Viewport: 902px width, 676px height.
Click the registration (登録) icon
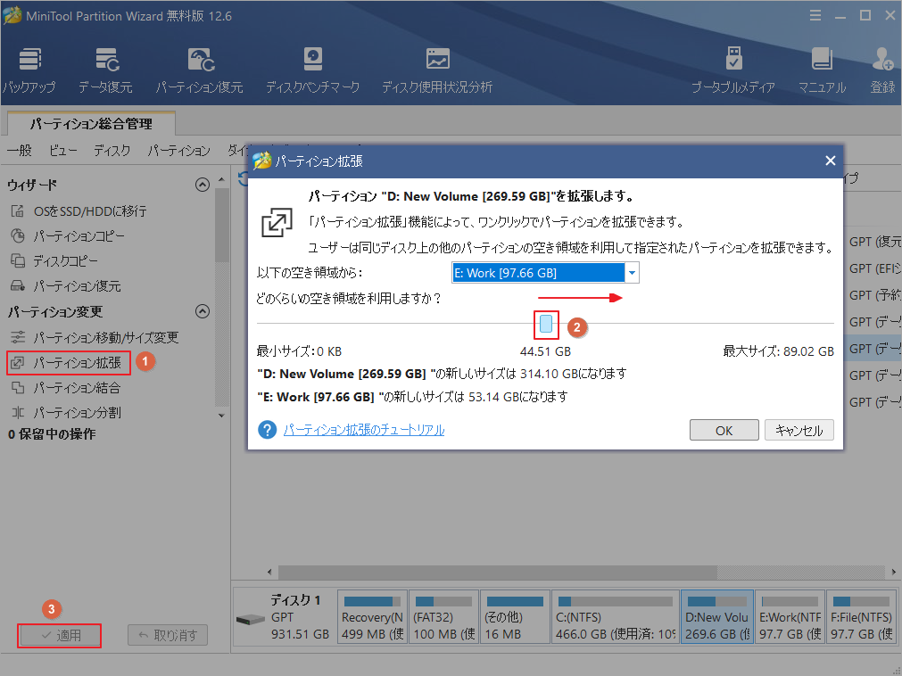click(x=882, y=70)
